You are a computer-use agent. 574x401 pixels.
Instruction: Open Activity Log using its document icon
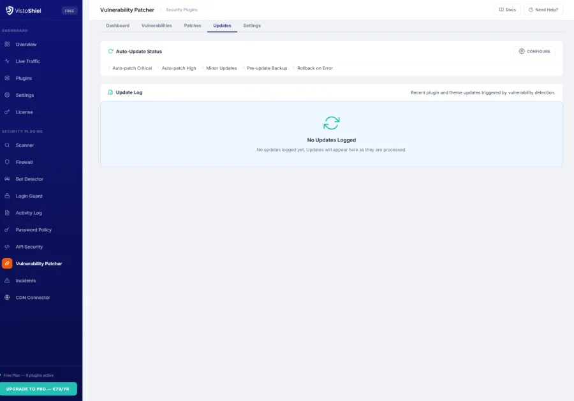point(8,213)
